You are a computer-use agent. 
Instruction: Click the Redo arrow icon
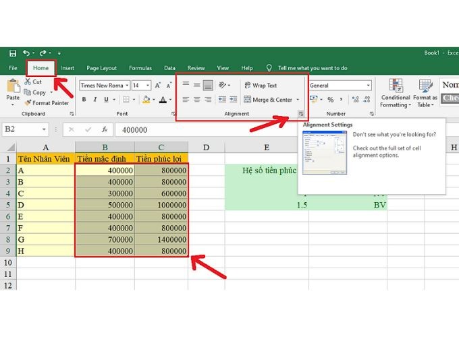tap(43, 53)
